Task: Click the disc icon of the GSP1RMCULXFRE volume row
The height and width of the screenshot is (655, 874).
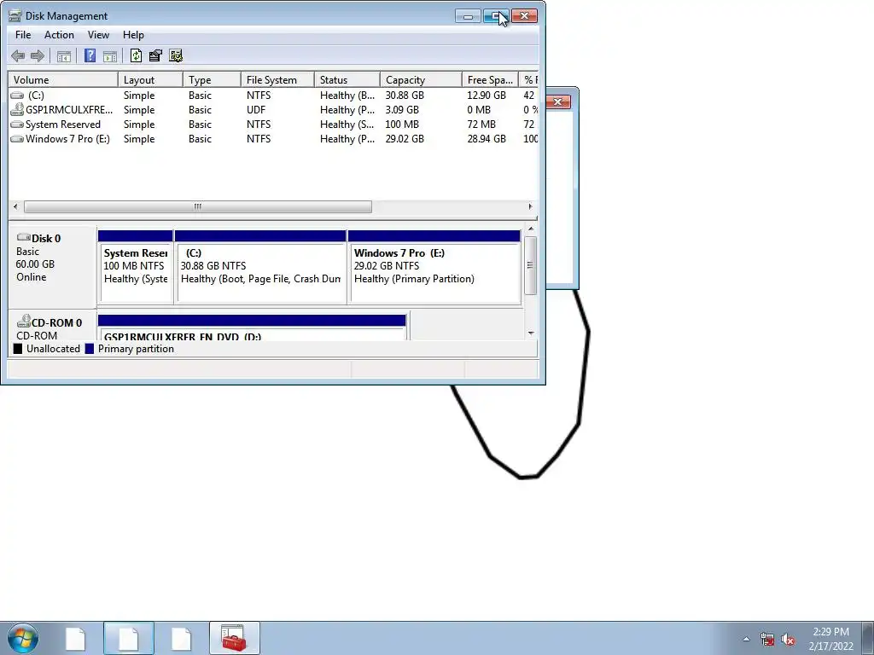Action: click(x=17, y=109)
